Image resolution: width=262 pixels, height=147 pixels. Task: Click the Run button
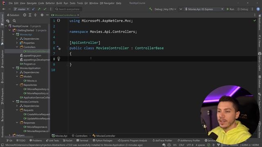point(230,9)
